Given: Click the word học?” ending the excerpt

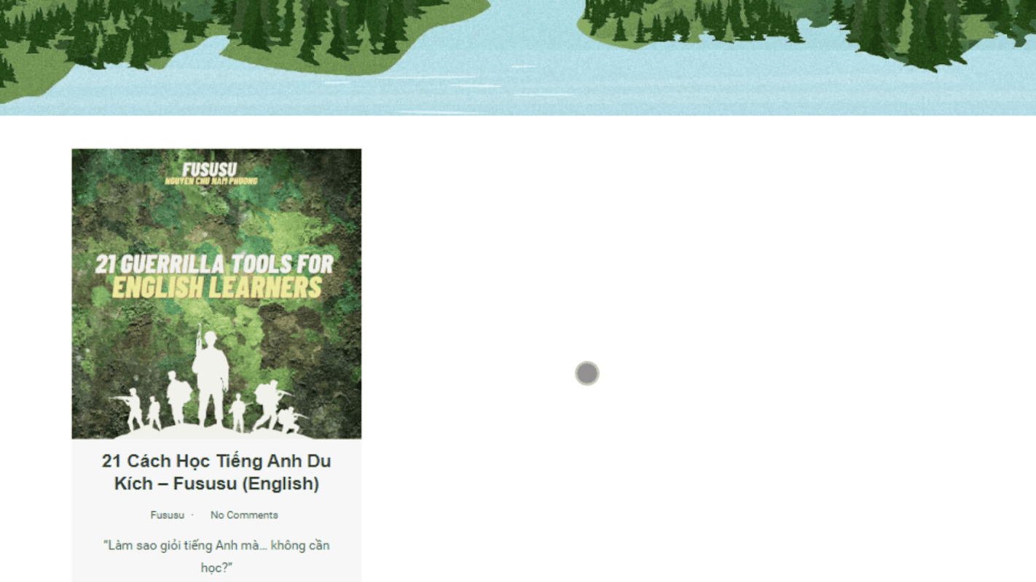Looking at the screenshot, I should tap(216, 567).
